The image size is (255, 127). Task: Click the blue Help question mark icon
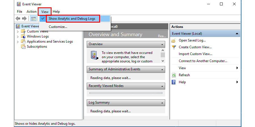[x=174, y=82]
